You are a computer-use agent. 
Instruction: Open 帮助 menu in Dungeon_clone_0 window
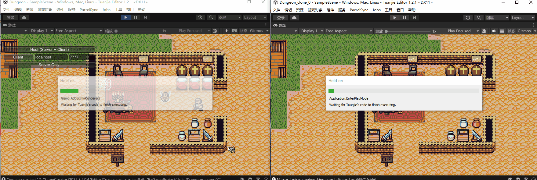click(412, 10)
